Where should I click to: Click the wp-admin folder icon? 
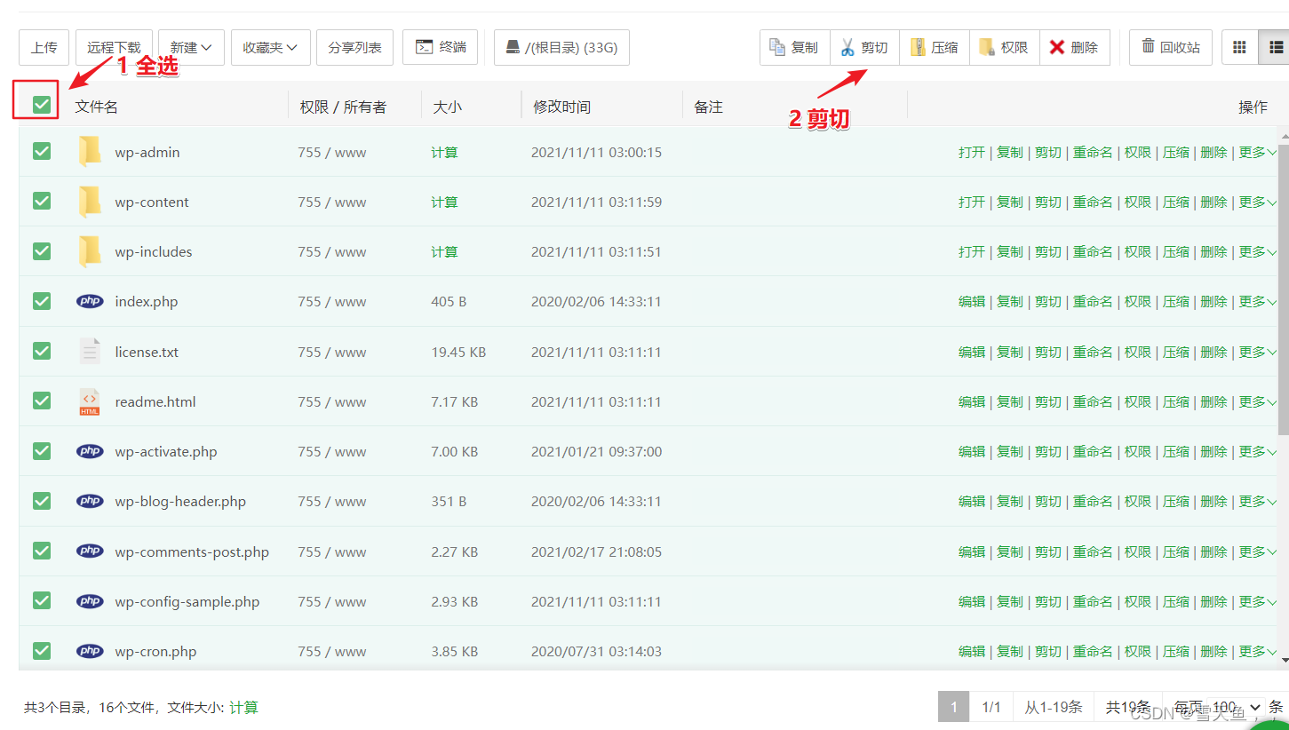pyautogui.click(x=90, y=152)
